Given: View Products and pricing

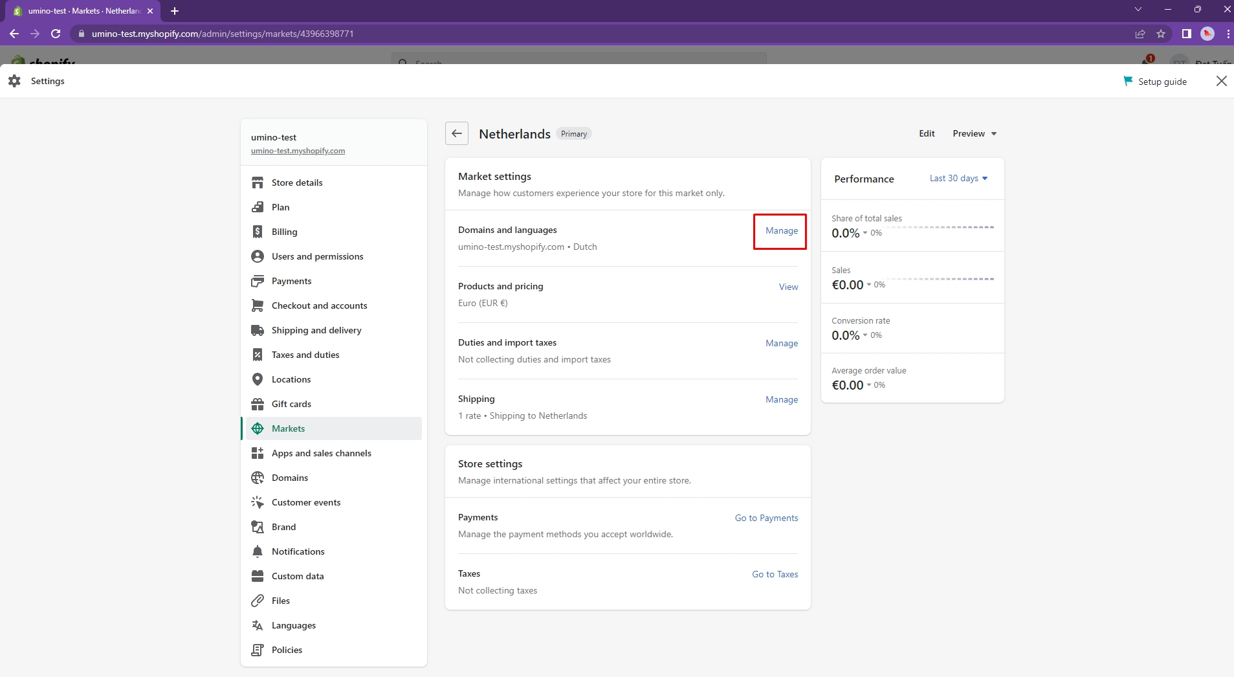Looking at the screenshot, I should [x=788, y=287].
